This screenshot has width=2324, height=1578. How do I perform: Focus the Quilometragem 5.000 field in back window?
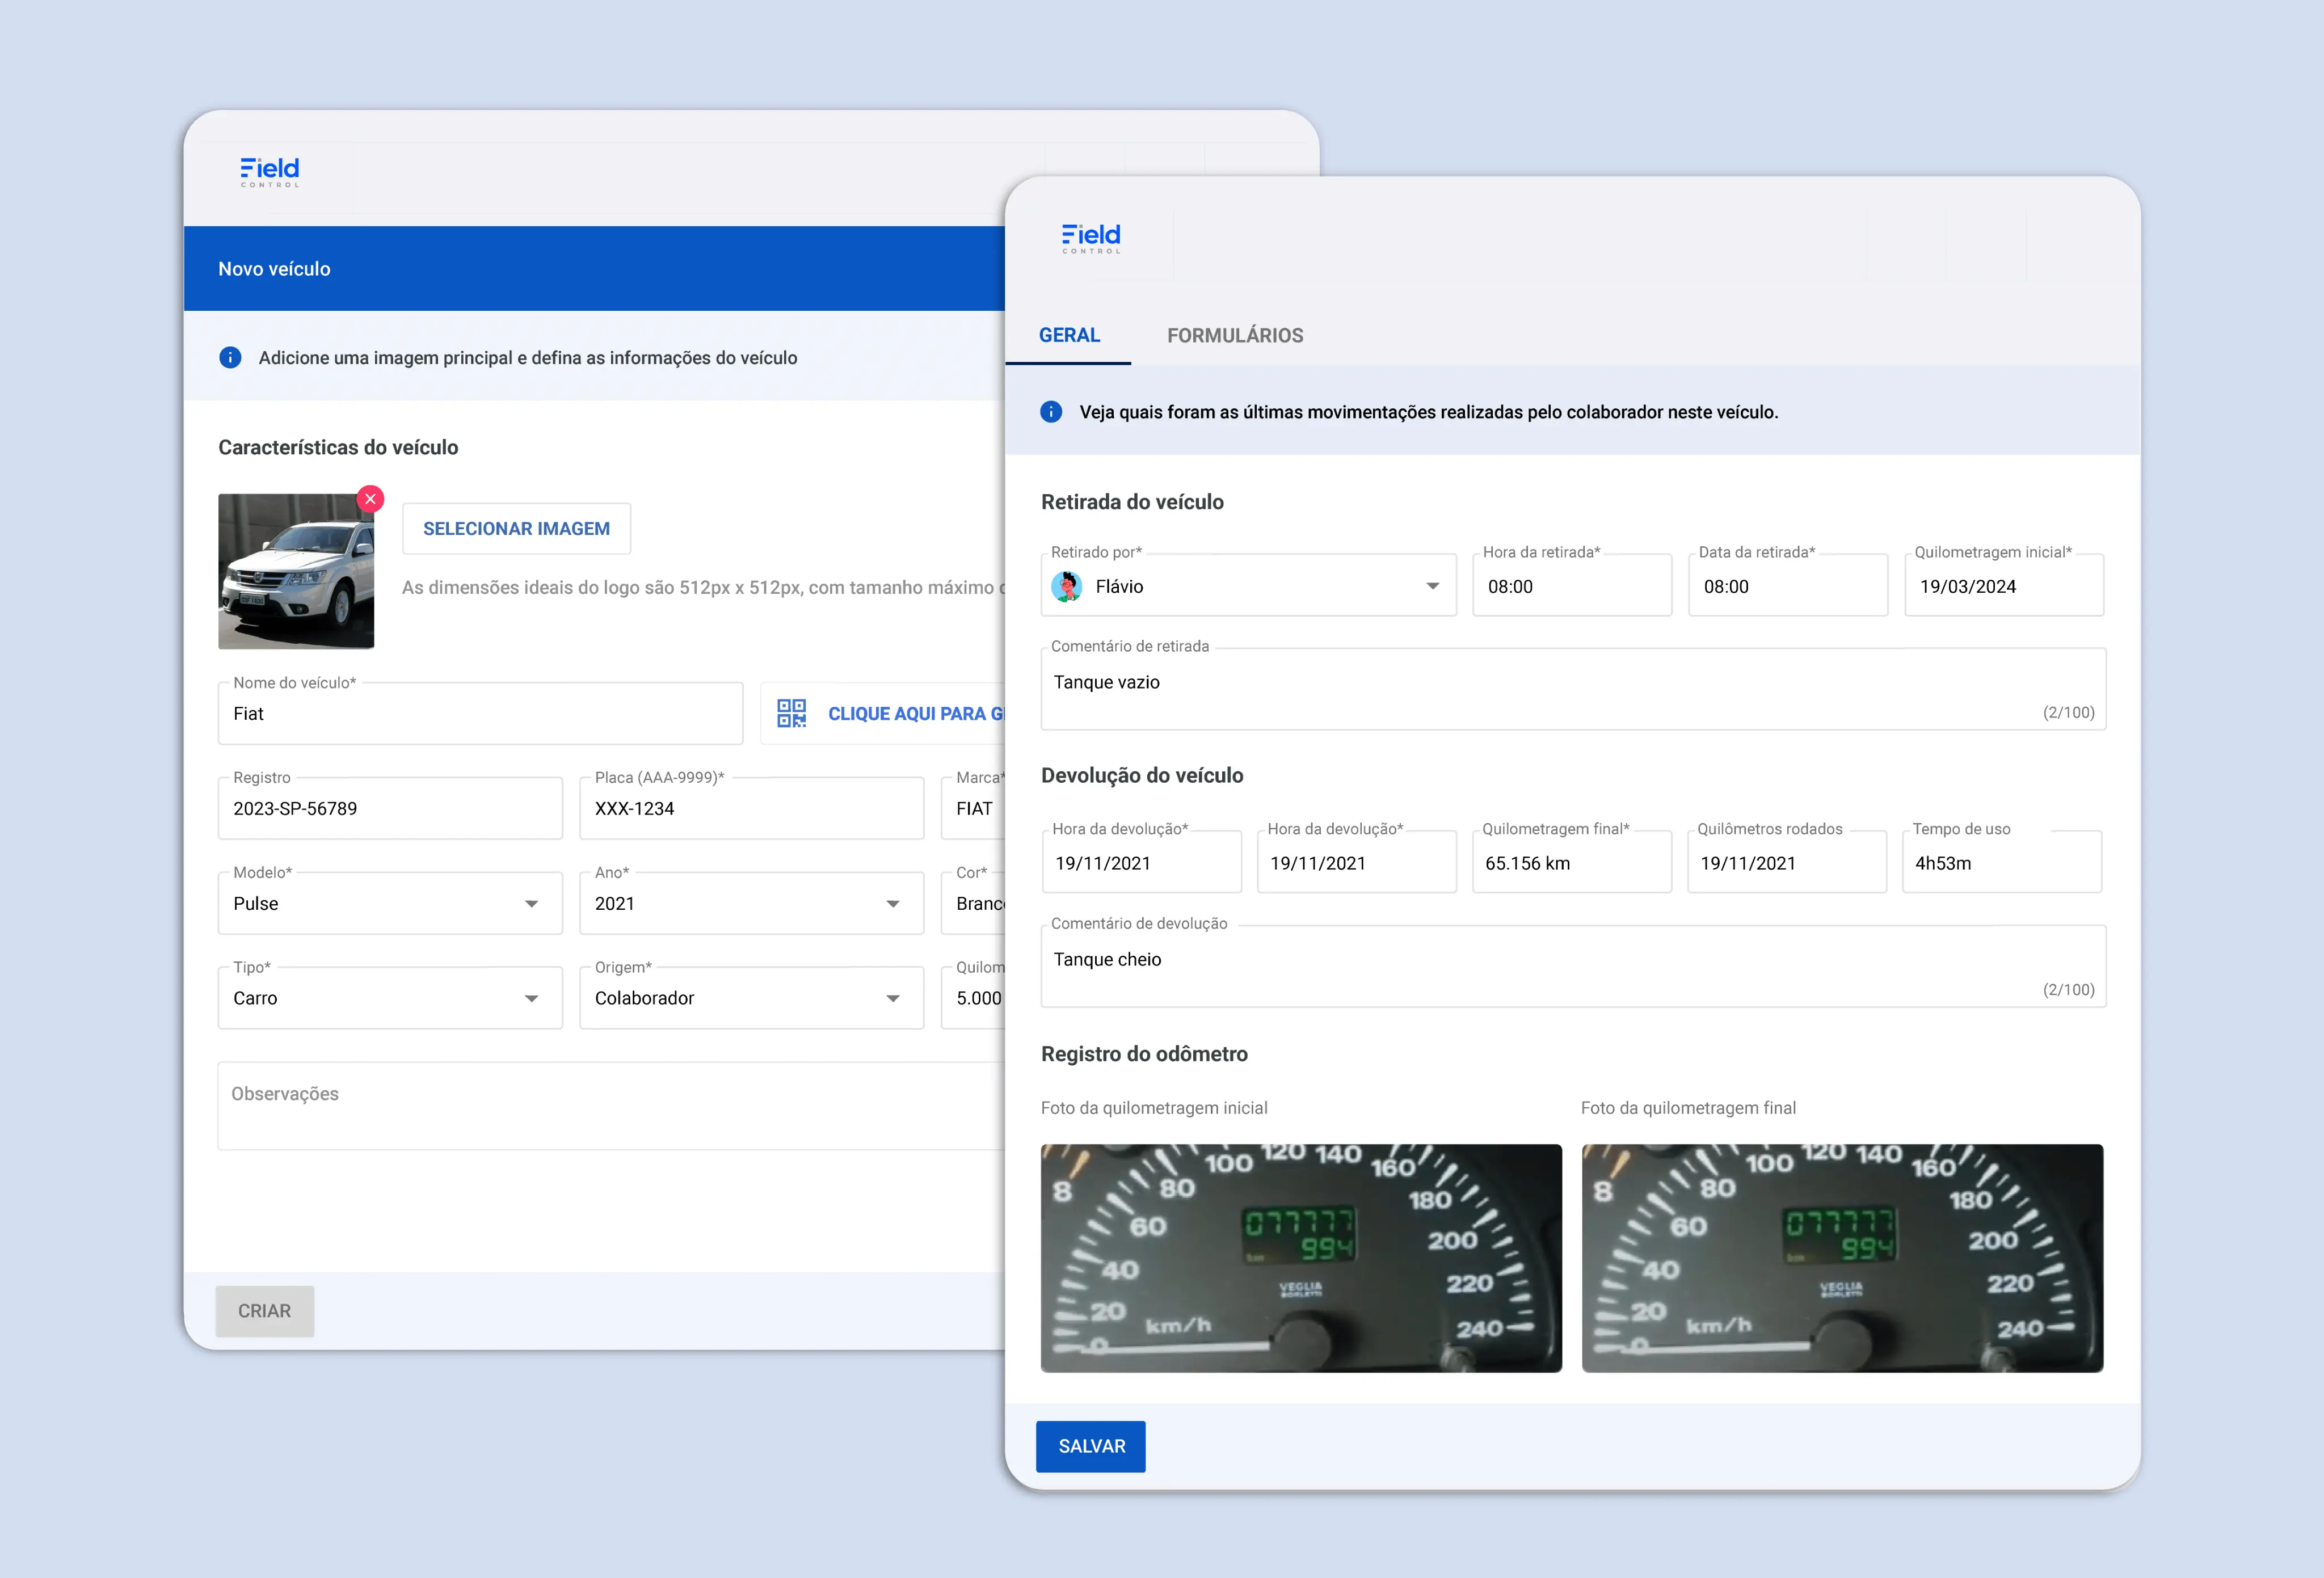point(973,998)
